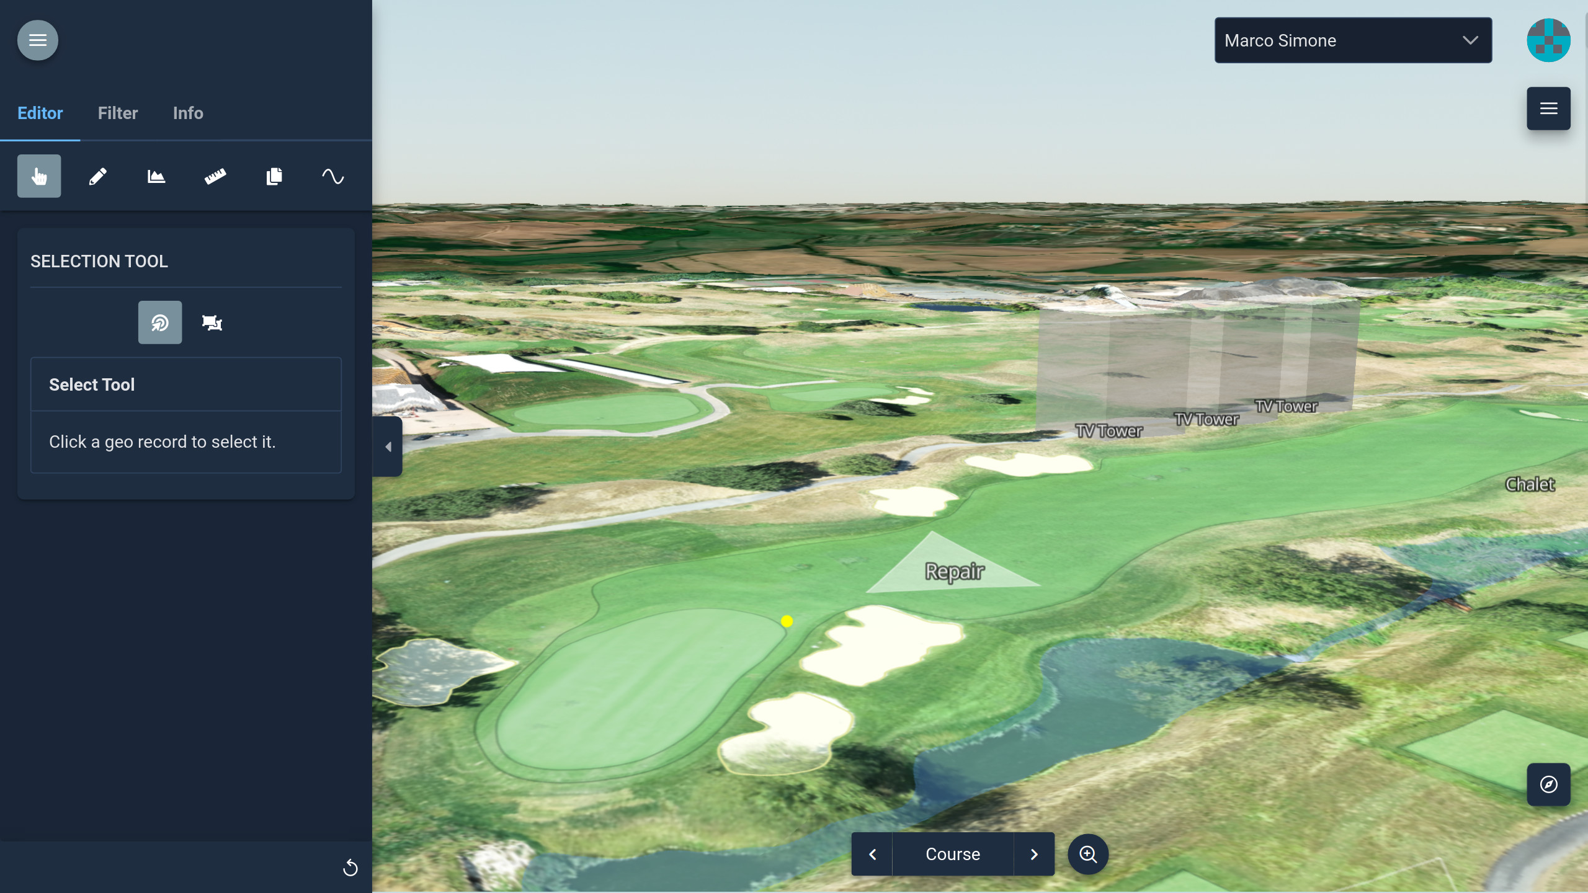
Task: Select the pencil draw tool
Action: [x=97, y=176]
